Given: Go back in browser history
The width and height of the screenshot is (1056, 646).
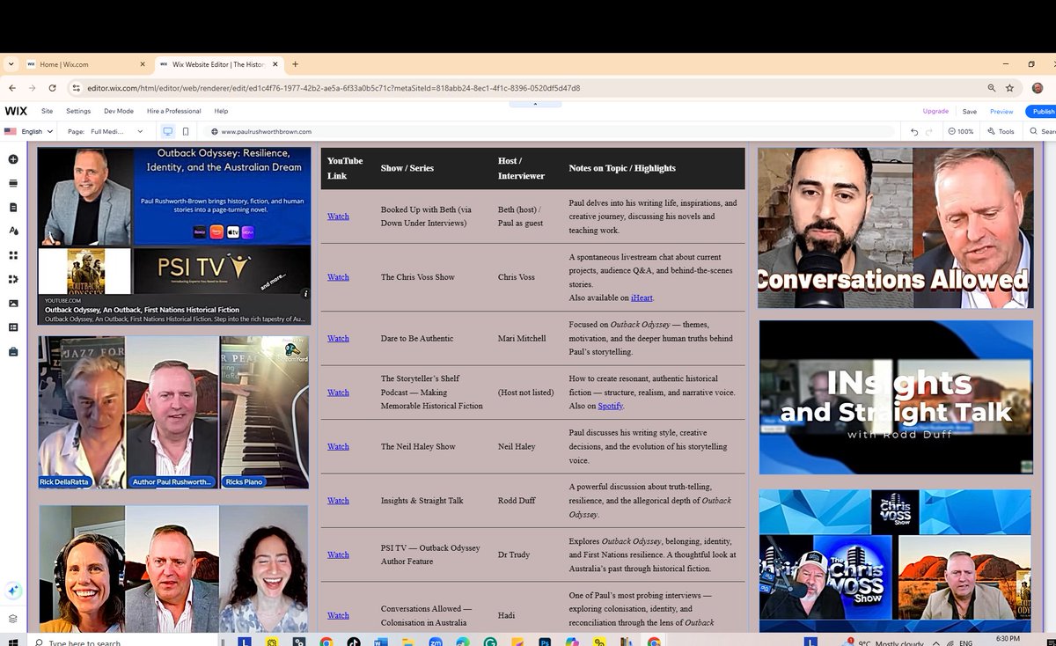Looking at the screenshot, I should click(x=11, y=88).
